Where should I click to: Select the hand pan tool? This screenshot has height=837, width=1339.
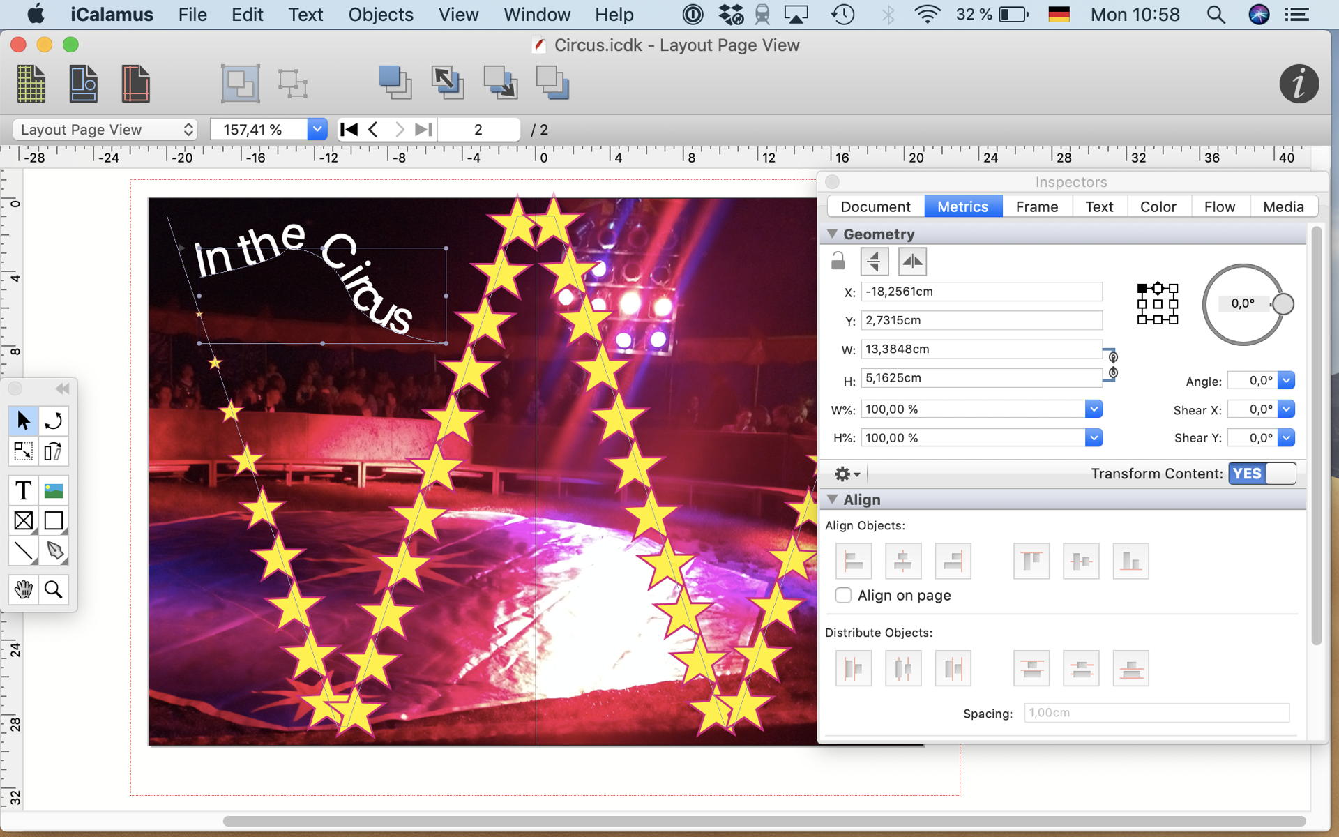[x=23, y=590]
